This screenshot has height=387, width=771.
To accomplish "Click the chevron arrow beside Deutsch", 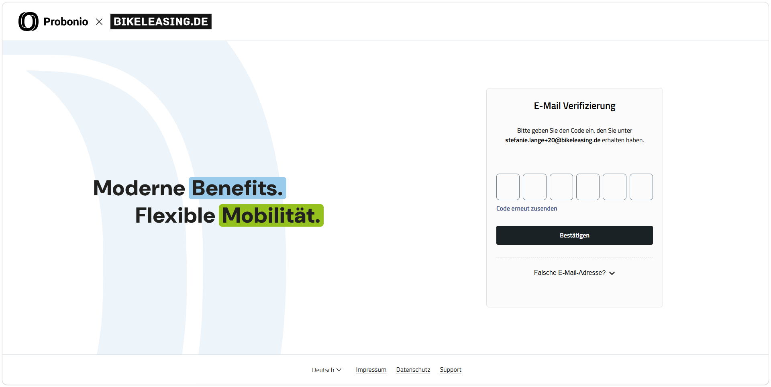I will (x=339, y=370).
